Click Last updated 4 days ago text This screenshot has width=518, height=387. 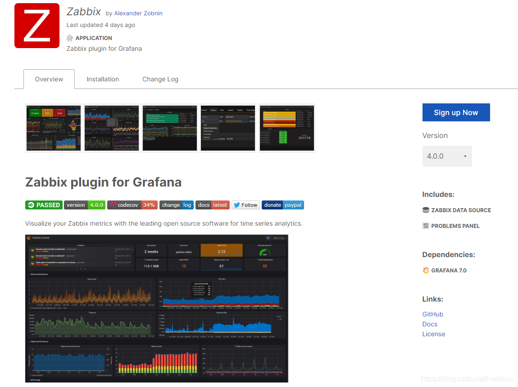(101, 25)
